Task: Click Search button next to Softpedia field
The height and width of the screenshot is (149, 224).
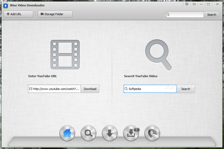Action: 185,89
